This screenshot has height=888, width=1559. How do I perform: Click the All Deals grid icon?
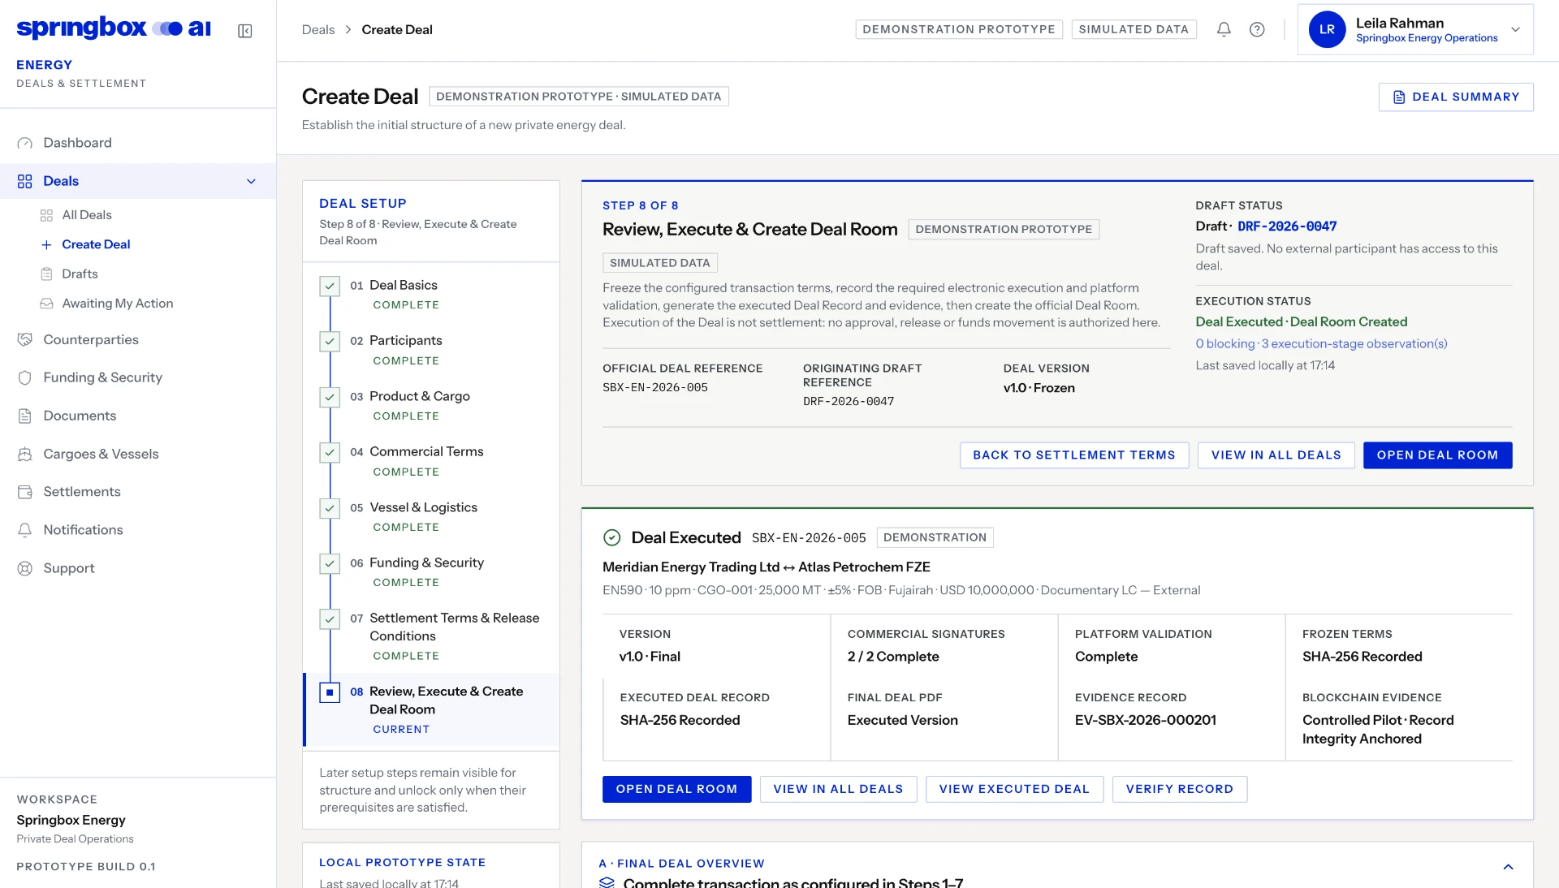tap(46, 215)
